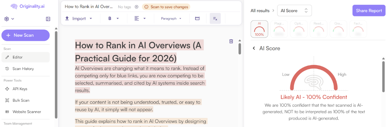Edit the document title field

point(89,7)
